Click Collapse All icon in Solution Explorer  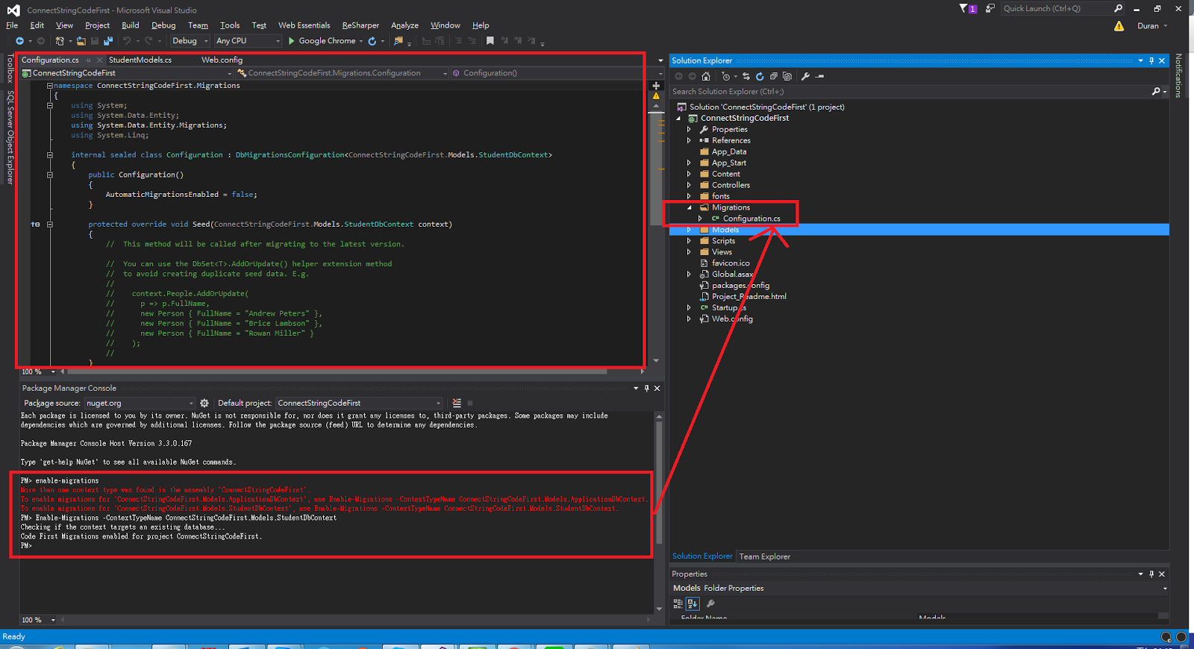coord(773,76)
